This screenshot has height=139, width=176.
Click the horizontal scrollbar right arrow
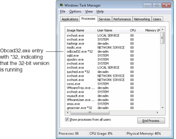(158, 113)
